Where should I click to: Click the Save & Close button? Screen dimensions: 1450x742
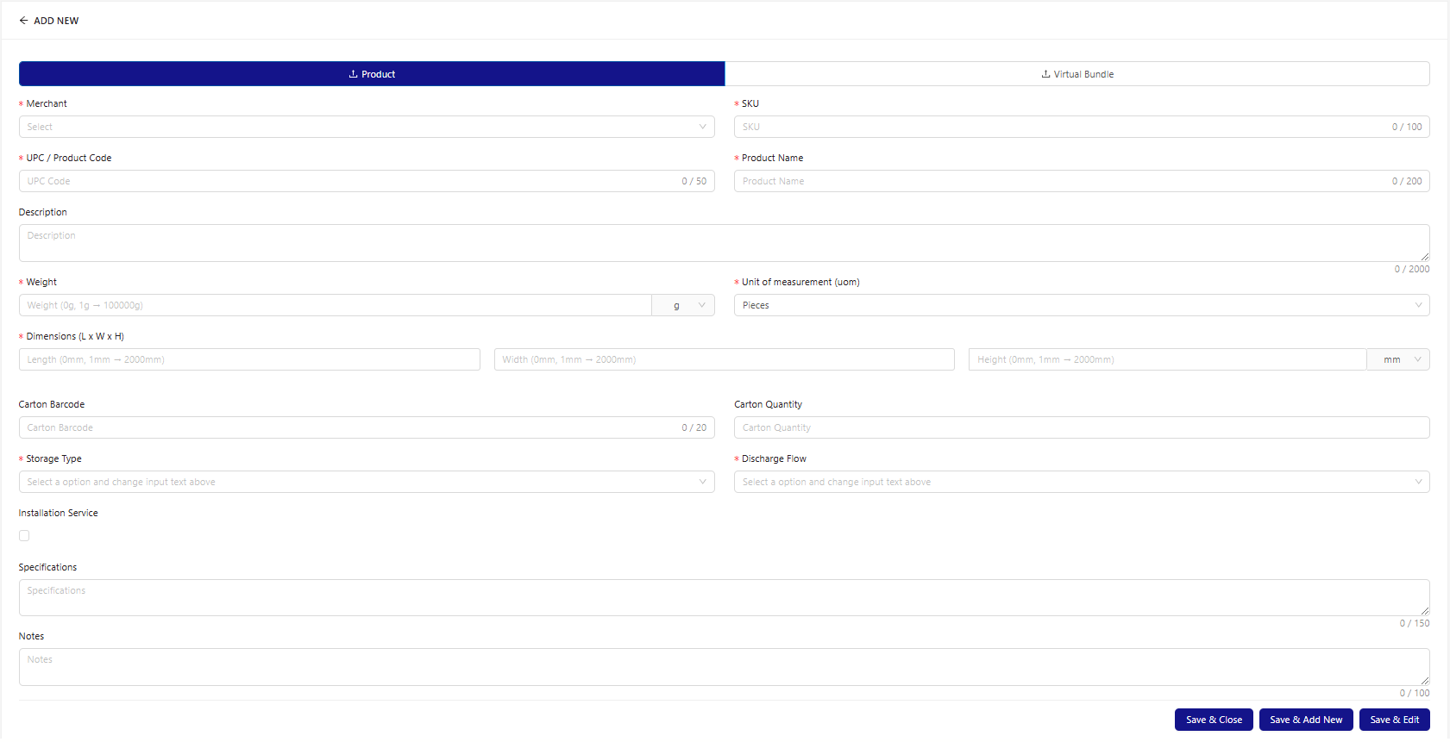pyautogui.click(x=1214, y=720)
